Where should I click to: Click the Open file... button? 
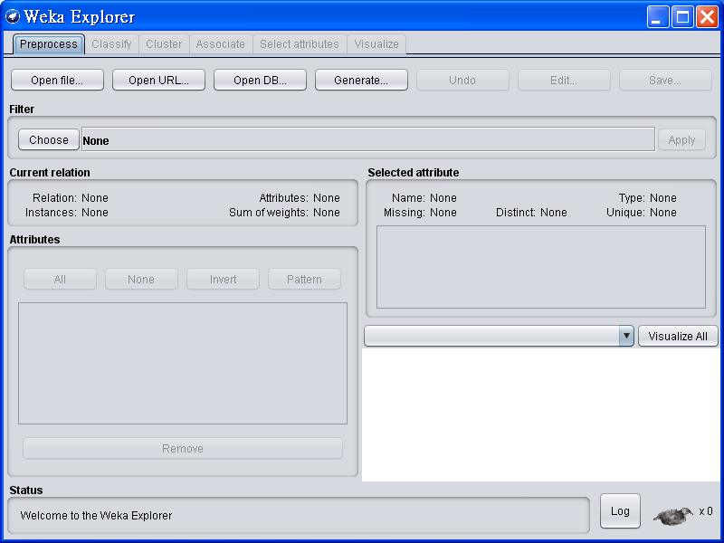click(57, 80)
